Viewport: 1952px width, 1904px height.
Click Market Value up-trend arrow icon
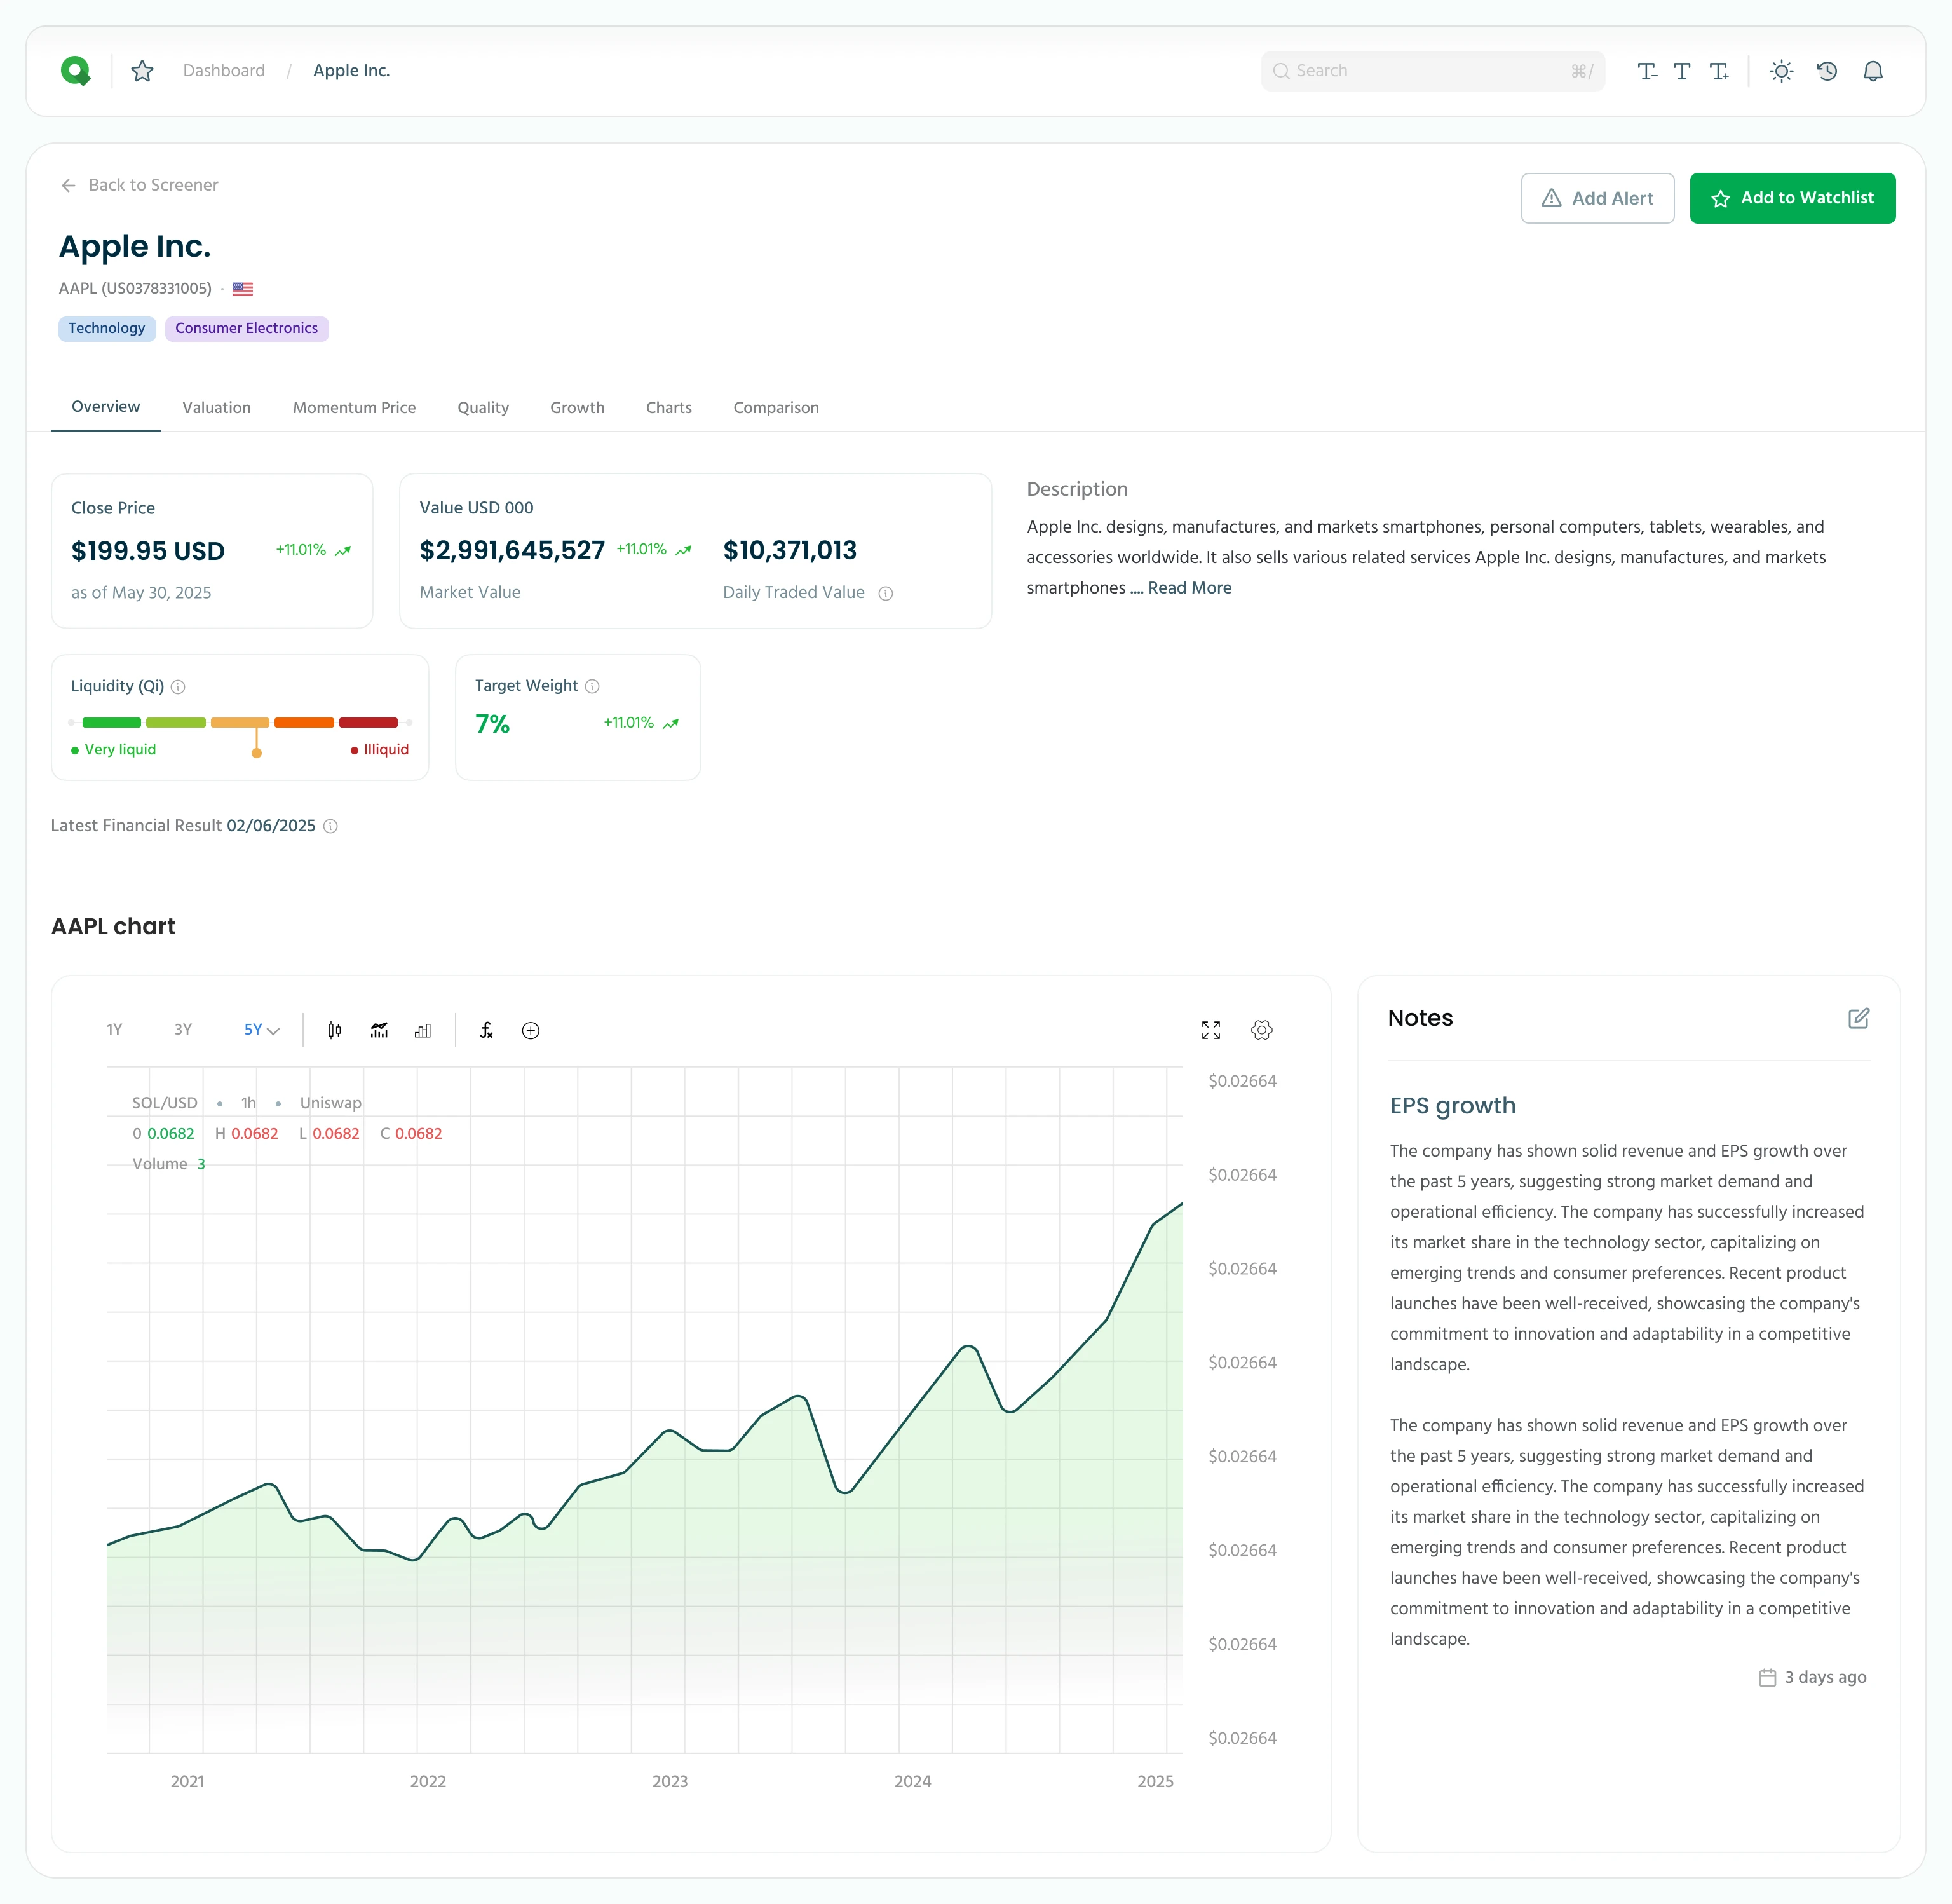click(684, 550)
